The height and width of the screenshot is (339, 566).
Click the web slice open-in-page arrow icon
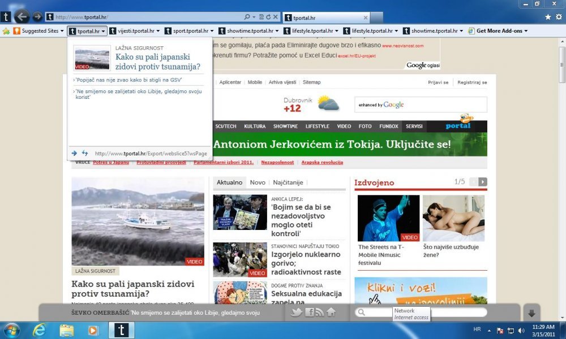point(74,153)
